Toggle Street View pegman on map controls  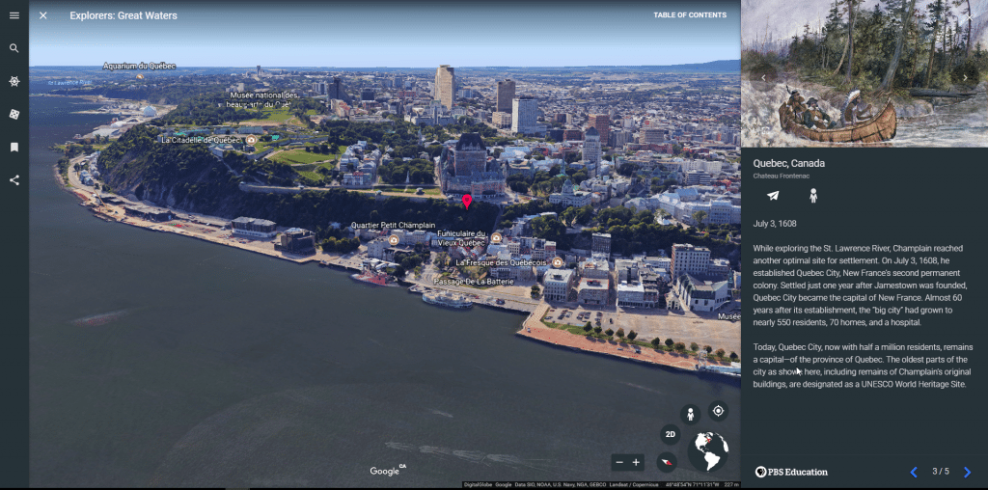pyautogui.click(x=690, y=415)
